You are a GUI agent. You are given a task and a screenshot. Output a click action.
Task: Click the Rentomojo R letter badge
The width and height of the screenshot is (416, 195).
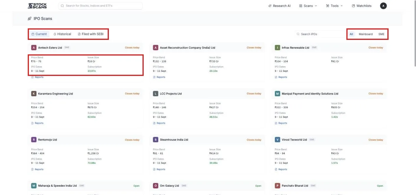(x=34, y=140)
